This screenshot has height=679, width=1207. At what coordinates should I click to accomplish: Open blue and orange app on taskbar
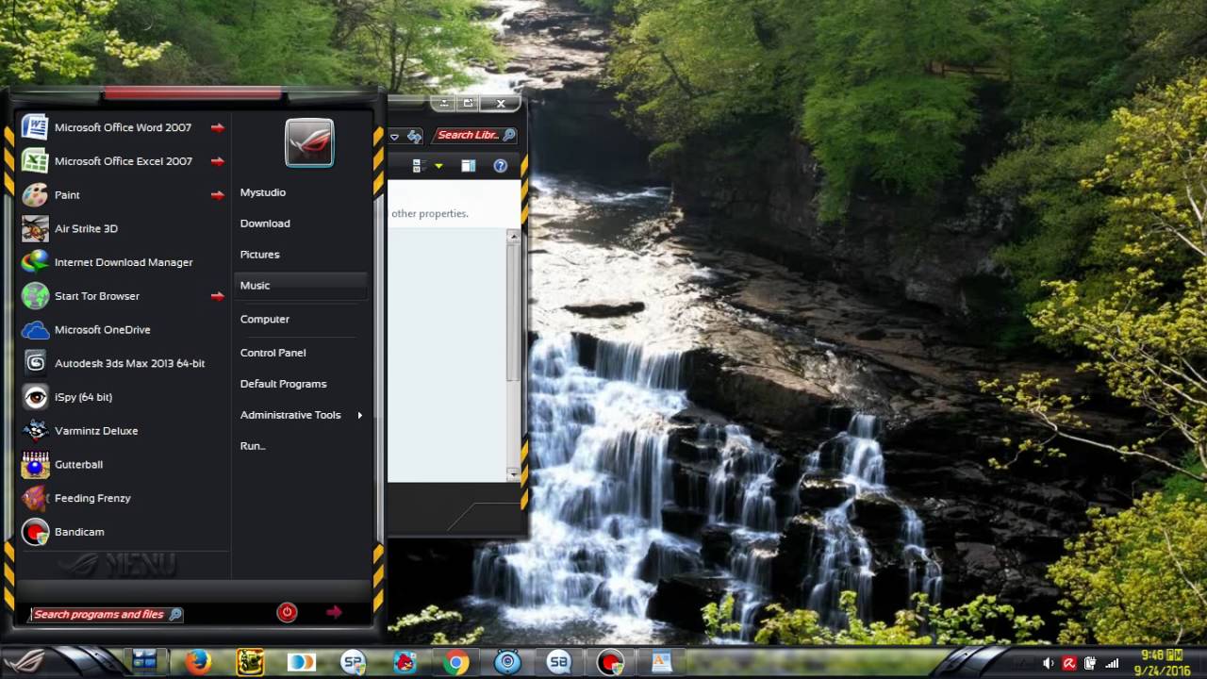302,663
